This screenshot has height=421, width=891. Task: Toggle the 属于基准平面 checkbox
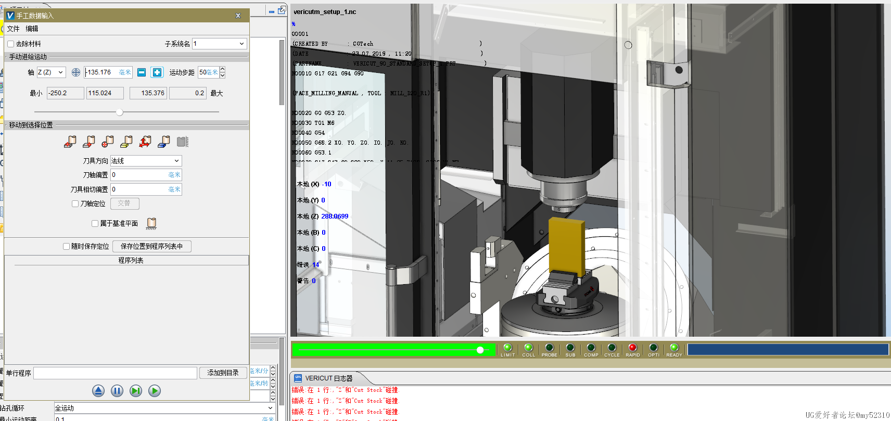[x=95, y=224]
